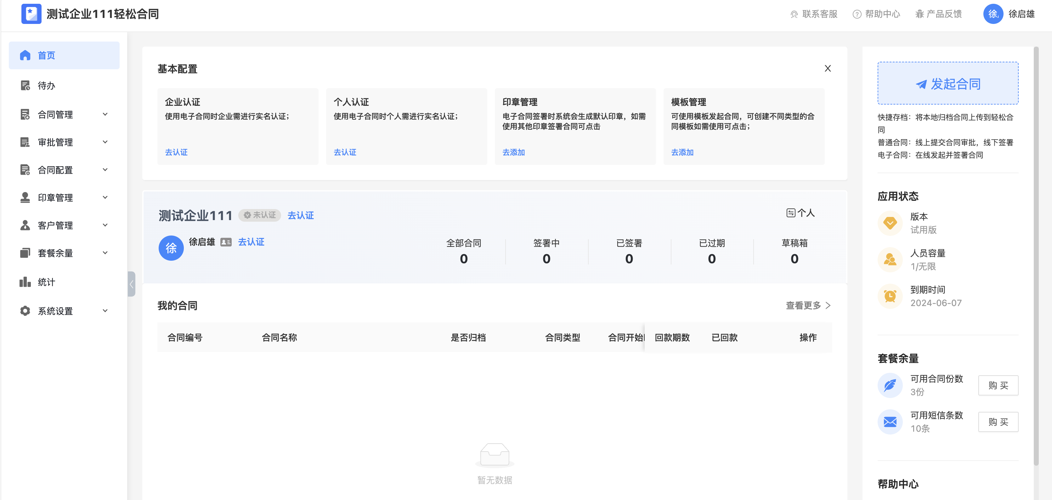Click the 人员容量 people icon
Screen dimensions: 1052x500
pyautogui.click(x=890, y=259)
